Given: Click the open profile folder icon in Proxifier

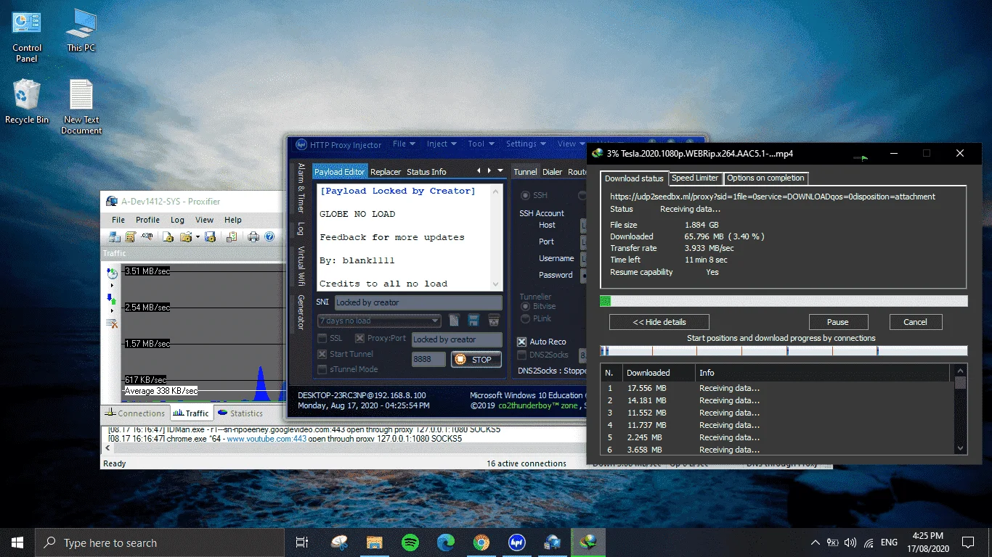Looking at the screenshot, I should click(184, 236).
